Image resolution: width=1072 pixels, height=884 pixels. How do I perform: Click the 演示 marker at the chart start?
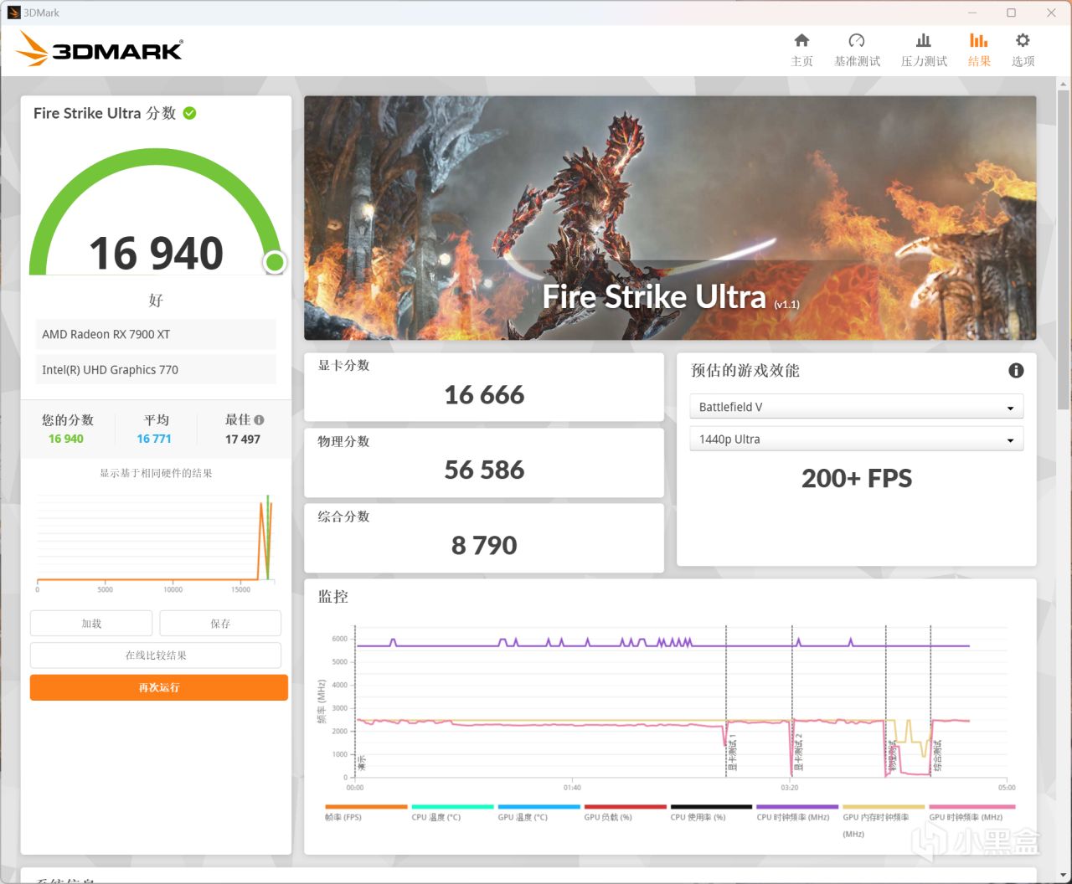pos(362,763)
